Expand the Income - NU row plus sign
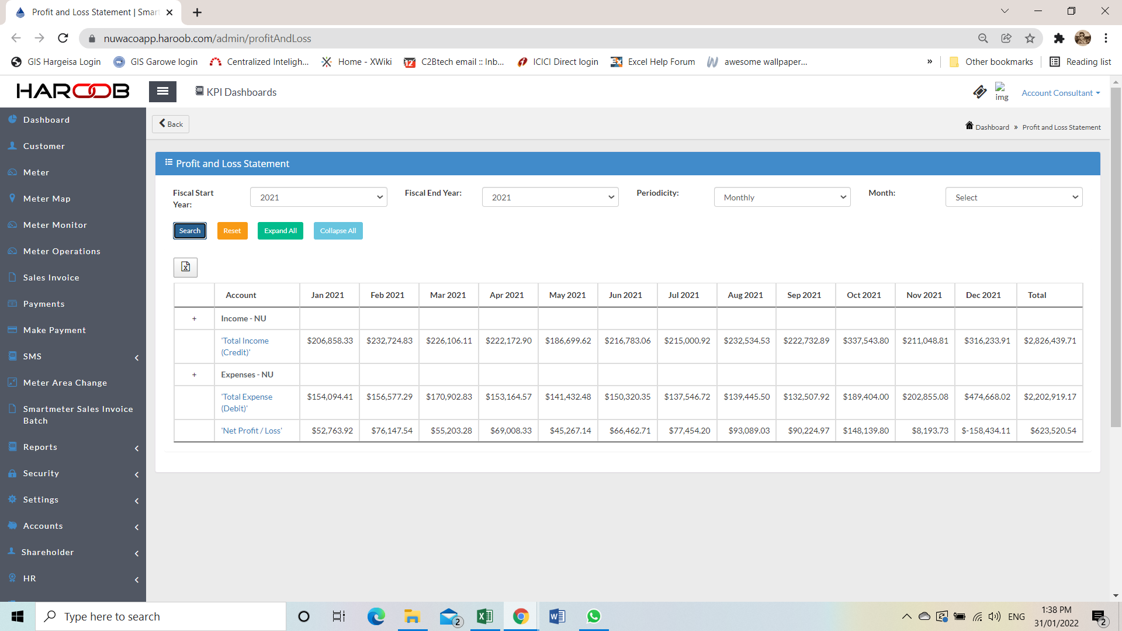 tap(195, 318)
